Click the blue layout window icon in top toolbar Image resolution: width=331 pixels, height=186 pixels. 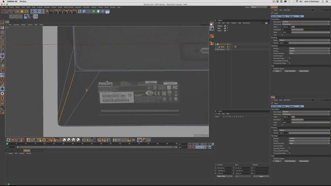point(108,11)
